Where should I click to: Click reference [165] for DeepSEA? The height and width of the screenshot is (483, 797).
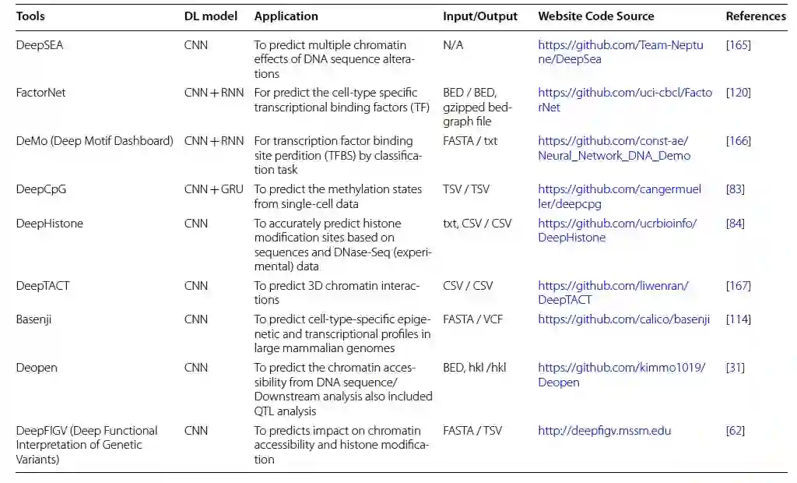pyautogui.click(x=738, y=45)
